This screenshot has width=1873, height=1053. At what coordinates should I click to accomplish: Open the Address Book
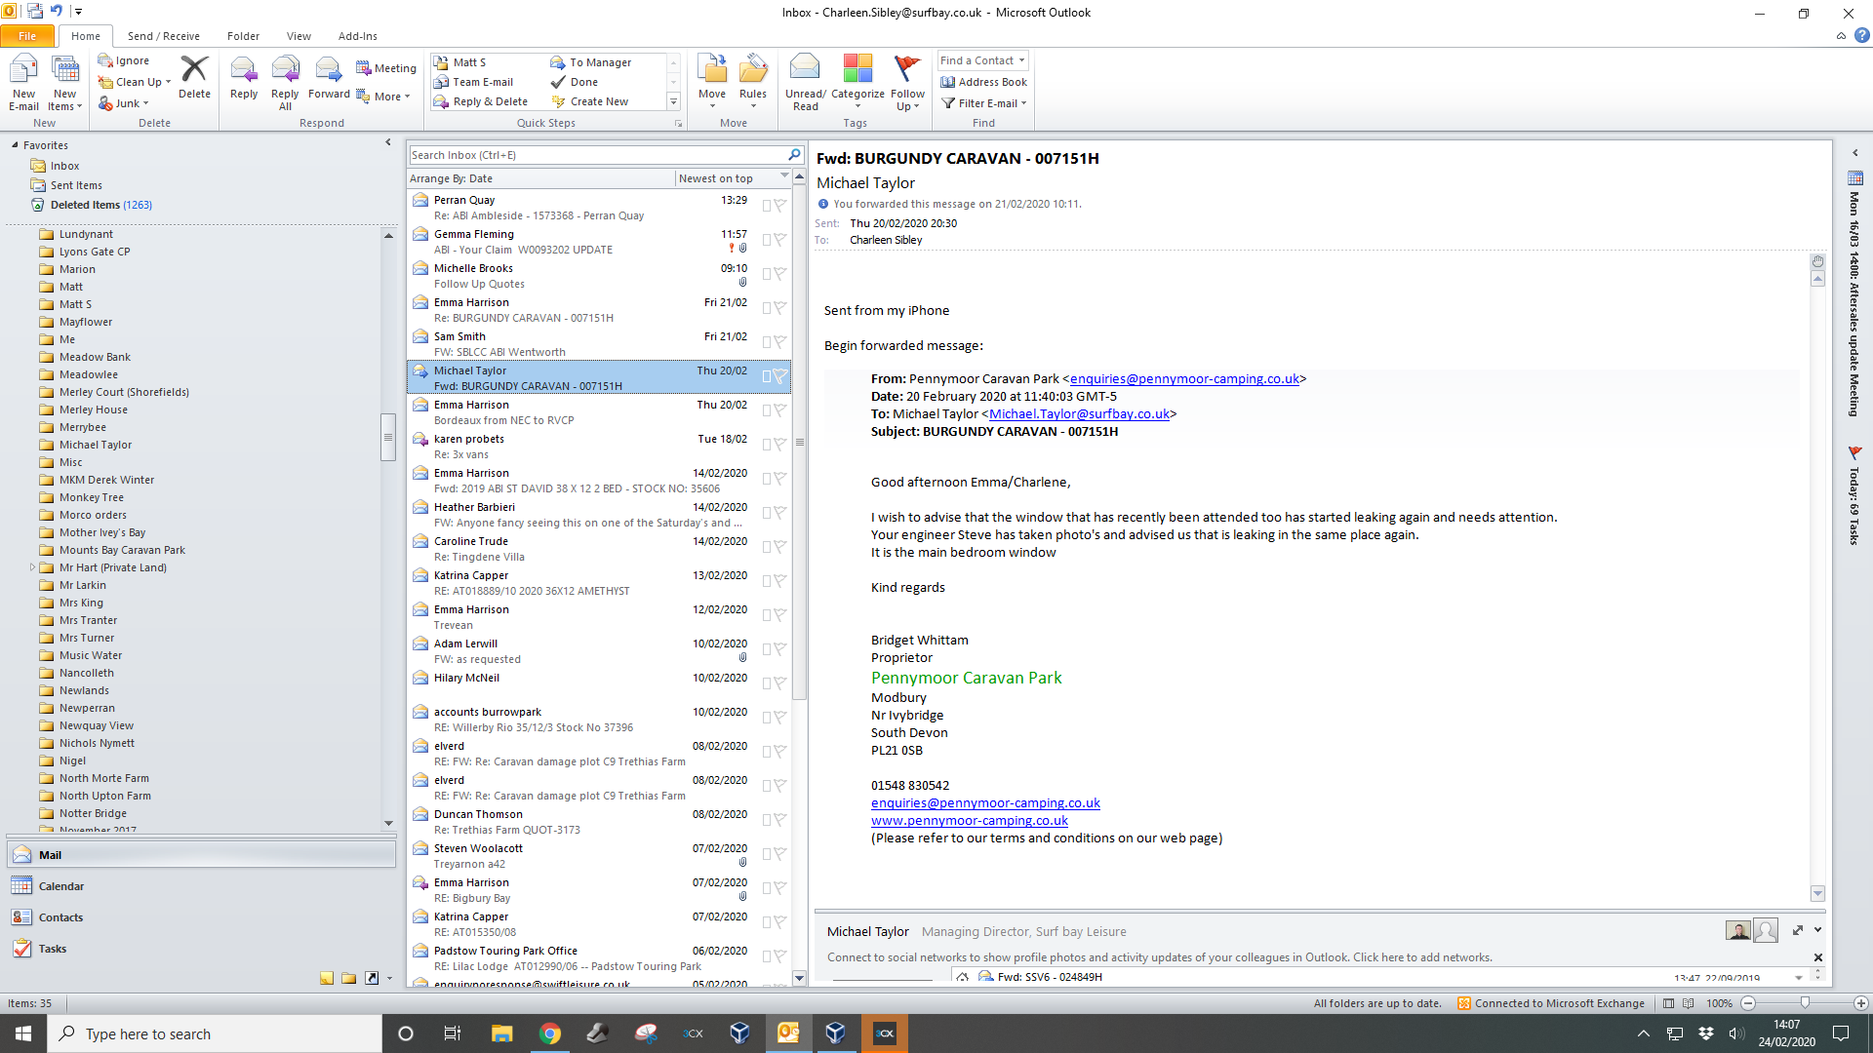coord(983,82)
